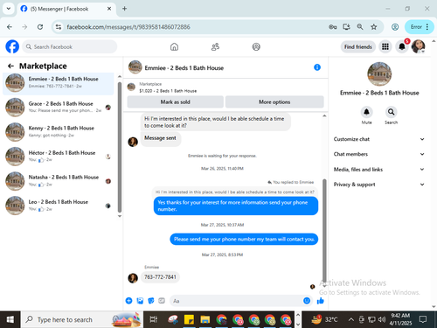
Task: Open Windows Start menu
Action: (10, 319)
